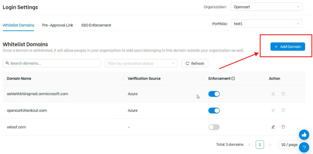Click trash icon for opencartcheckout.com row
The image size is (313, 154).
pos(283,110)
